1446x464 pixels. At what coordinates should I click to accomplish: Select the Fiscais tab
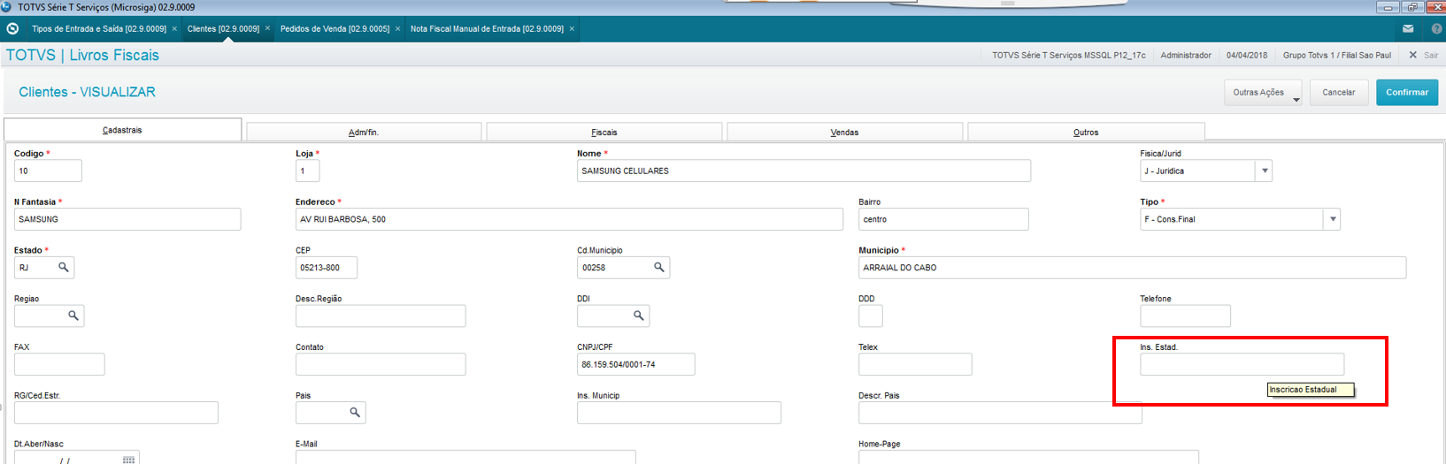point(604,132)
